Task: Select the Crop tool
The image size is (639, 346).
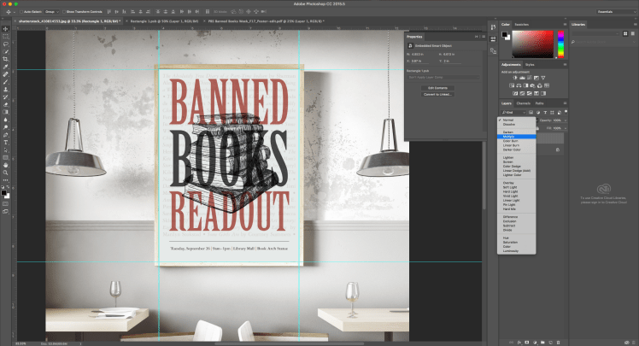Action: (6, 59)
